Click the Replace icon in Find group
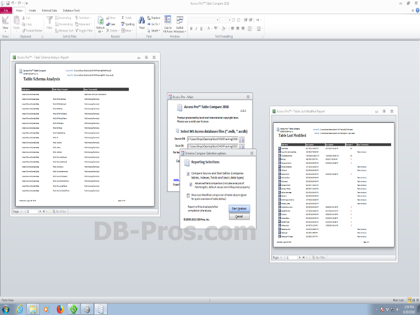Image resolution: width=420 pixels, height=315 pixels. point(149,18)
